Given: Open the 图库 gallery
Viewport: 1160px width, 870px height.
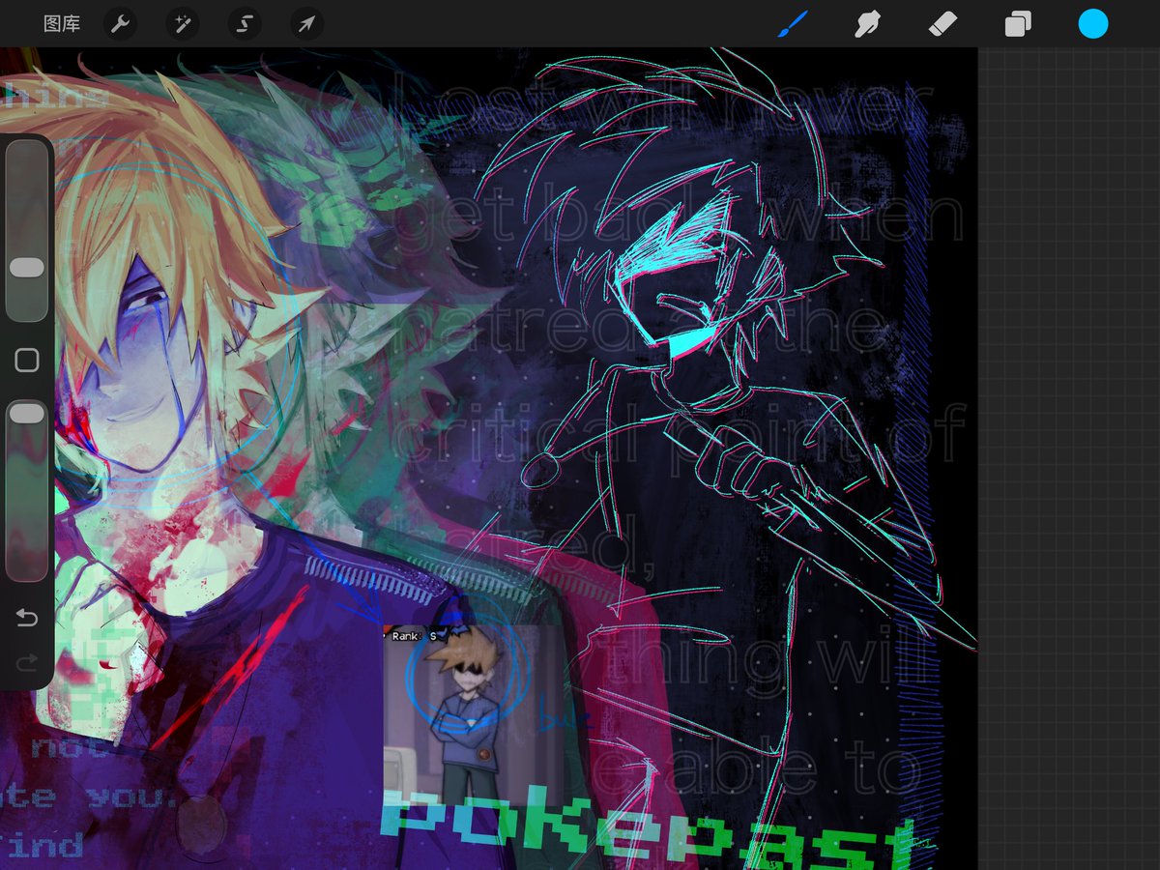Looking at the screenshot, I should [x=62, y=24].
